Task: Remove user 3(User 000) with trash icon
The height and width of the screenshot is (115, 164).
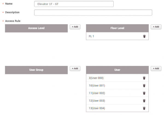Action: (x=144, y=78)
